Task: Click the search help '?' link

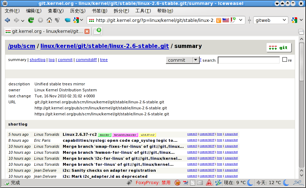Action: [200, 60]
